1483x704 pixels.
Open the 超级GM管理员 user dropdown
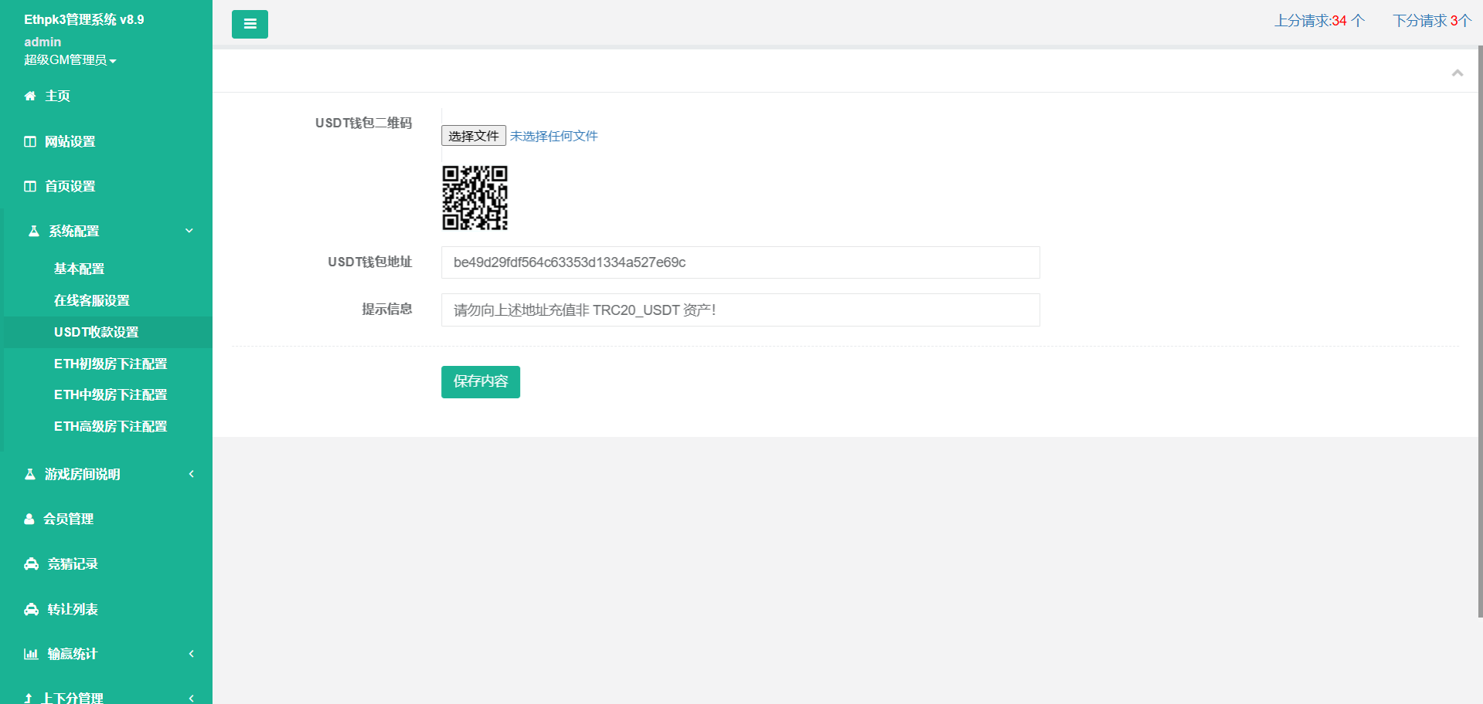(70, 60)
